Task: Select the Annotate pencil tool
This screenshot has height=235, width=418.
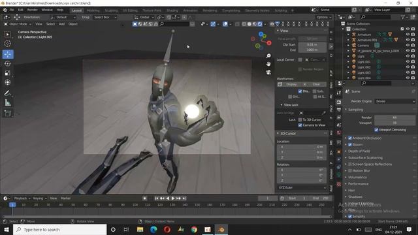Action: pyautogui.click(x=7, y=93)
